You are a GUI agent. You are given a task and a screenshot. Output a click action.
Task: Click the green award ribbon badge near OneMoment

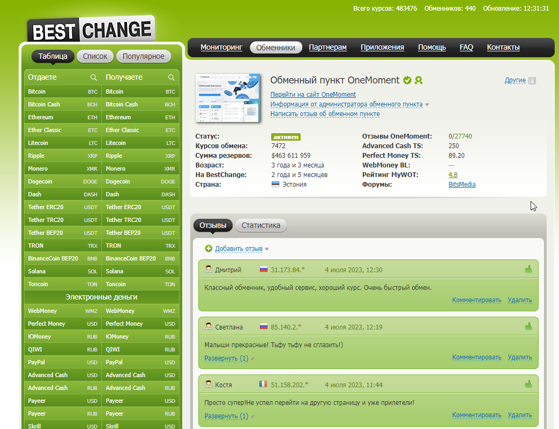pos(419,80)
